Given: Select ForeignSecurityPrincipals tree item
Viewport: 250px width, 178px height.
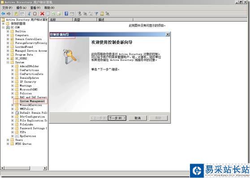Looking at the screenshot, I should [x=31, y=43].
